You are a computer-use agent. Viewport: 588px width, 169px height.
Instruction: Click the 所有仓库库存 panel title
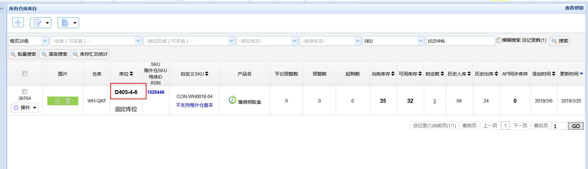coord(23,9)
